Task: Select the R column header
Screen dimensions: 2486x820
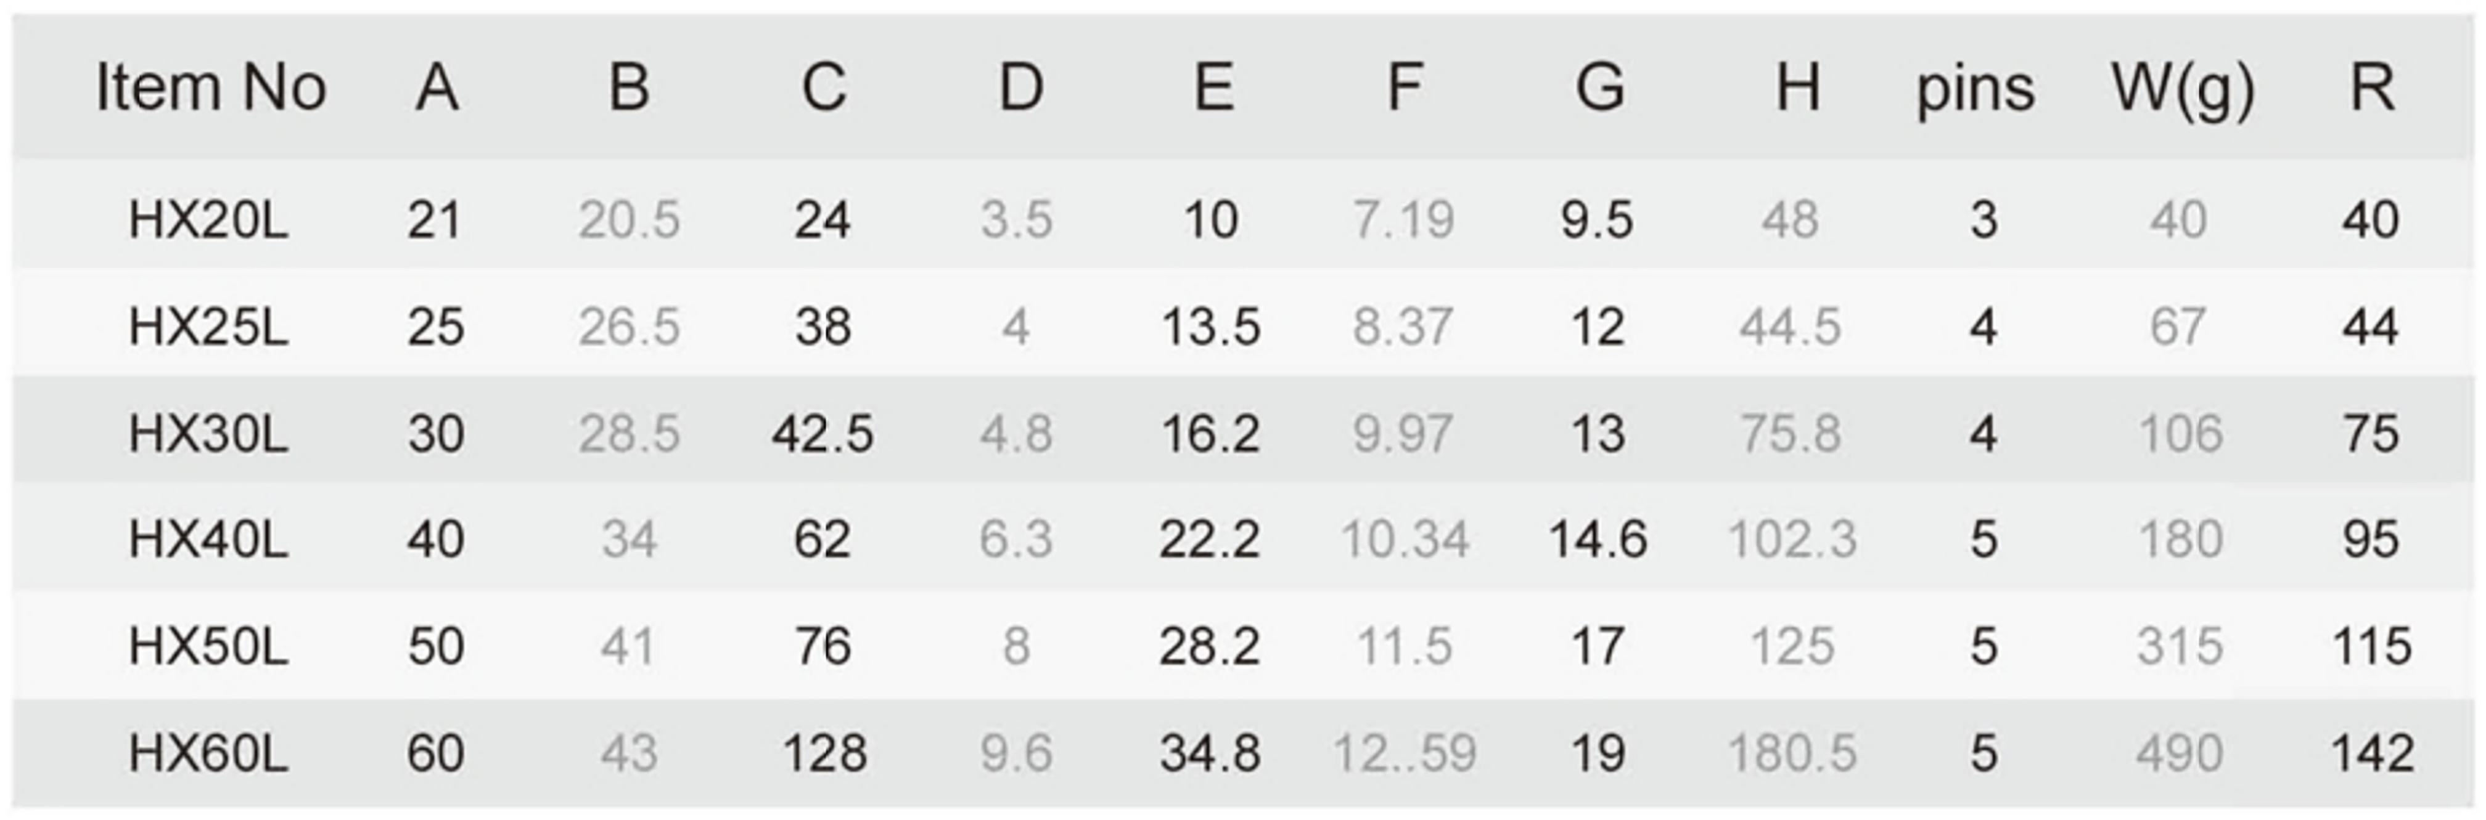Action: (2372, 87)
